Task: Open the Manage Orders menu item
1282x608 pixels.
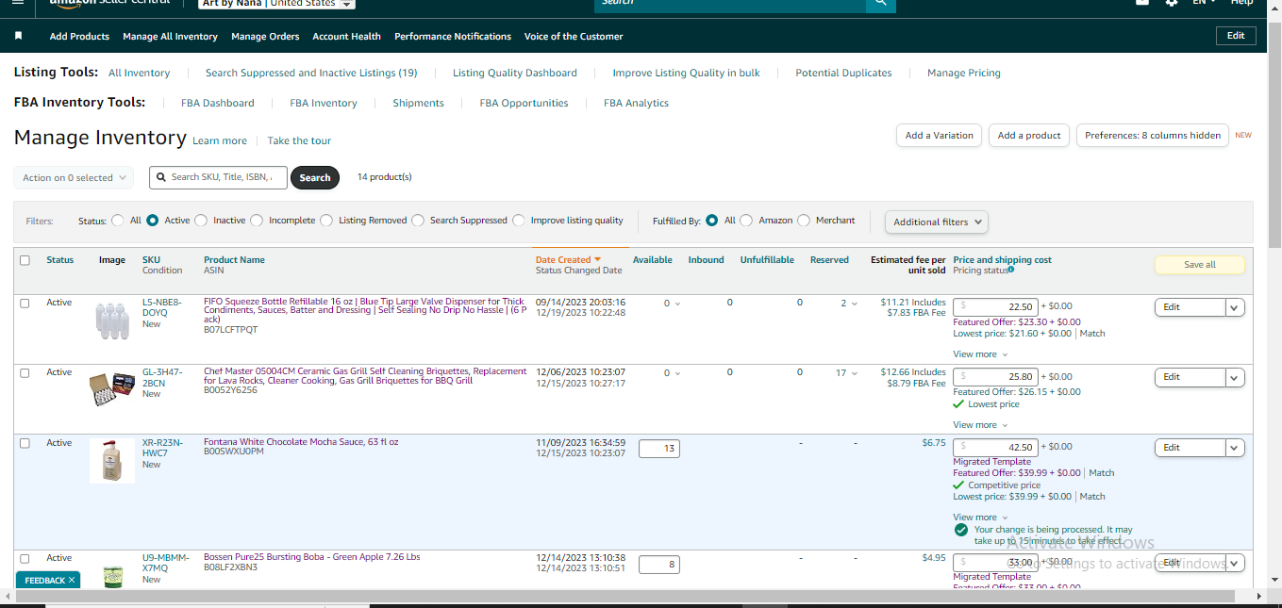Action: coord(265,37)
